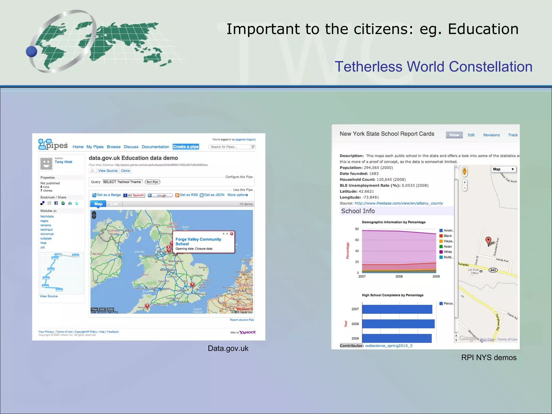Expand More options in Use this Pipe
552x414 pixels.
point(237,195)
